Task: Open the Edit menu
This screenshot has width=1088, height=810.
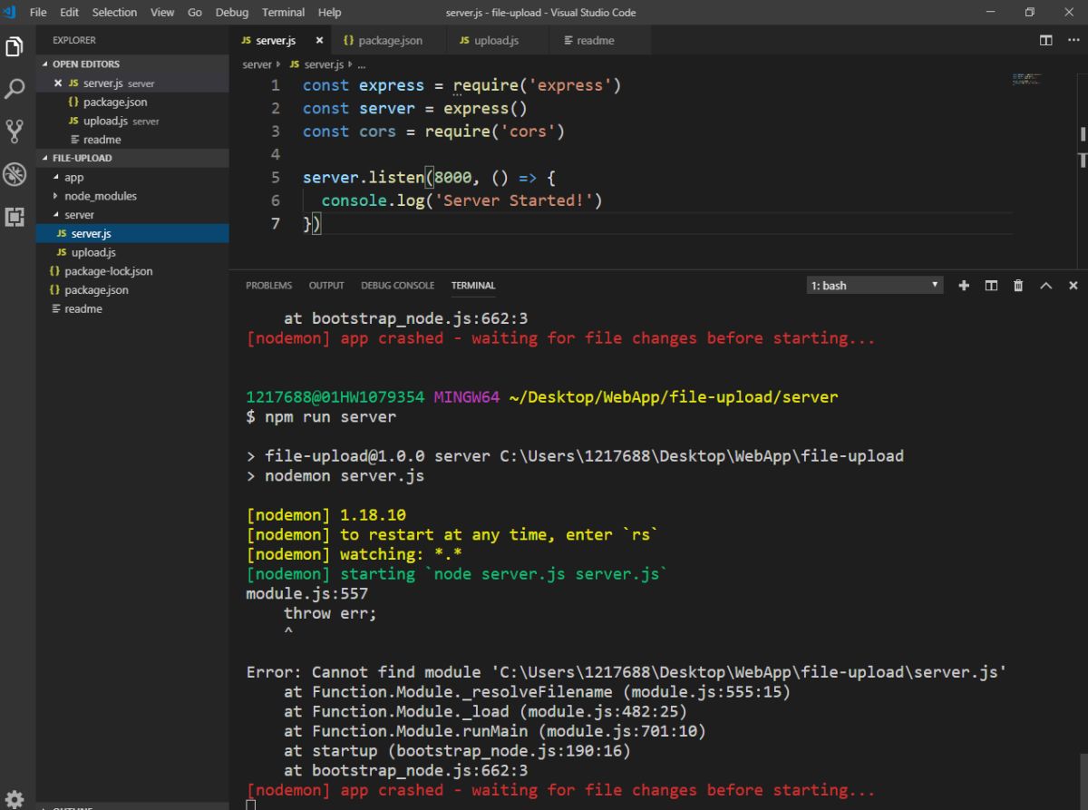Action: 70,12
